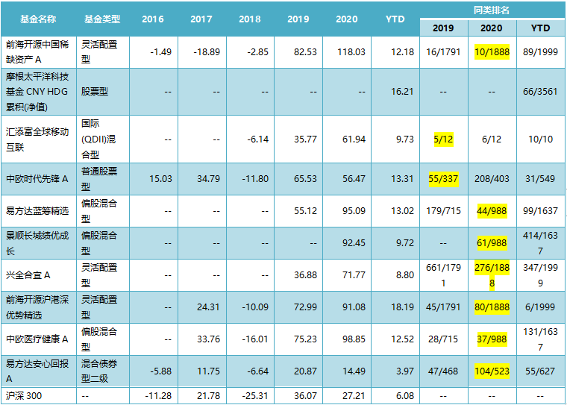Image resolution: width=567 pixels, height=405 pixels.
Task: Select fund name 中欧医疗健康 A
Action: coord(37,339)
